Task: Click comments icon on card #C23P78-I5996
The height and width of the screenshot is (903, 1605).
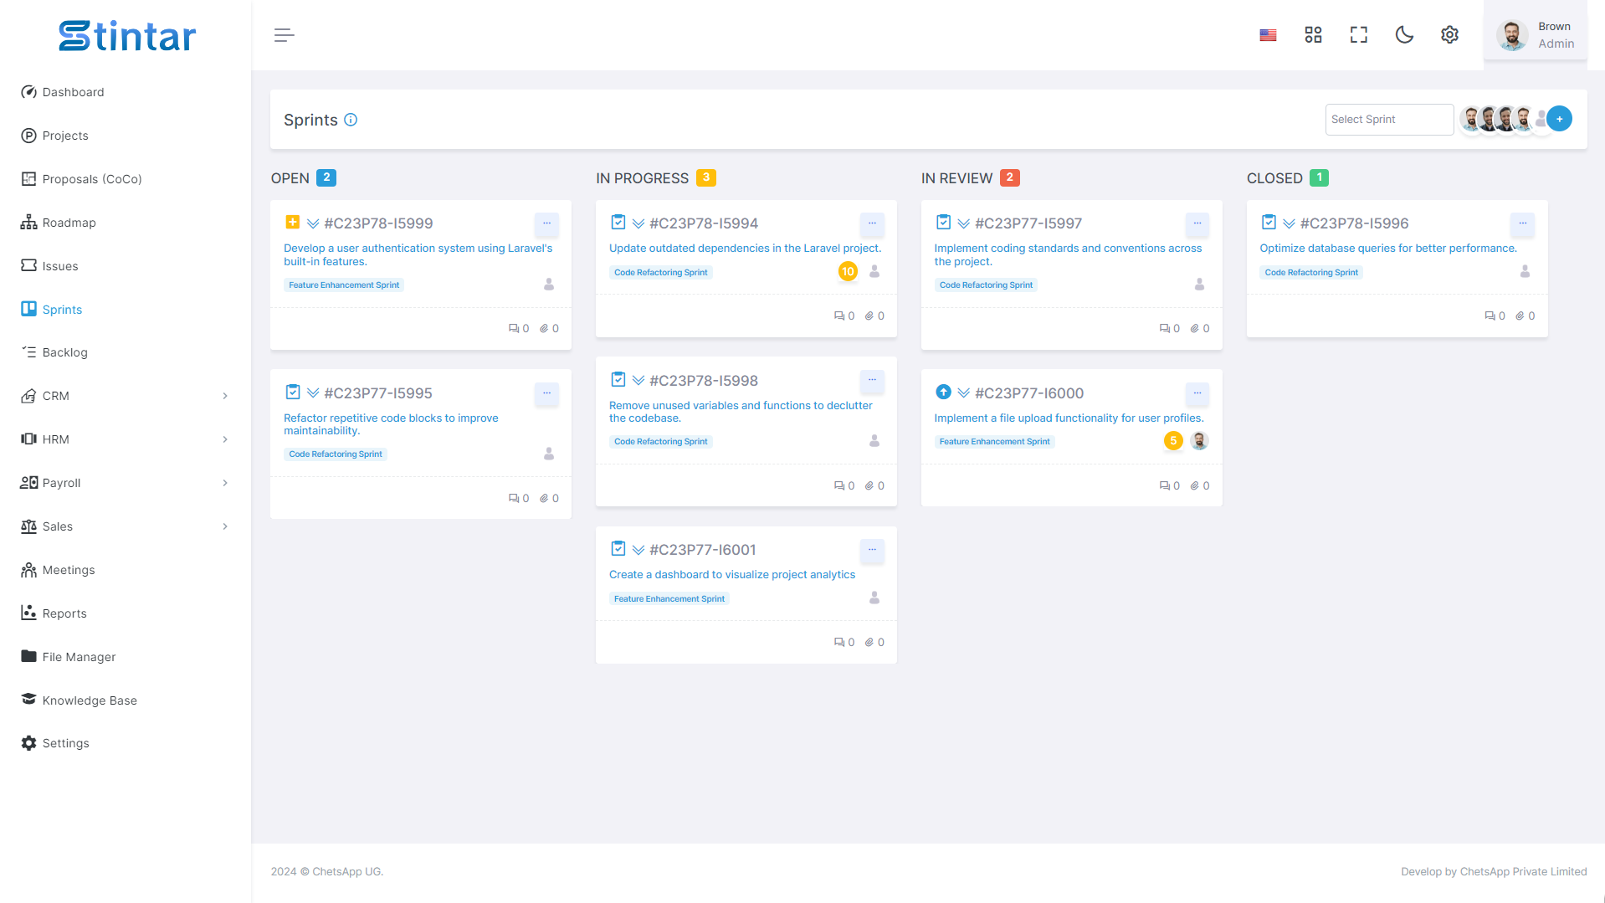Action: [1490, 316]
